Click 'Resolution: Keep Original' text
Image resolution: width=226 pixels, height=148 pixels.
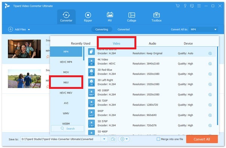147,53
